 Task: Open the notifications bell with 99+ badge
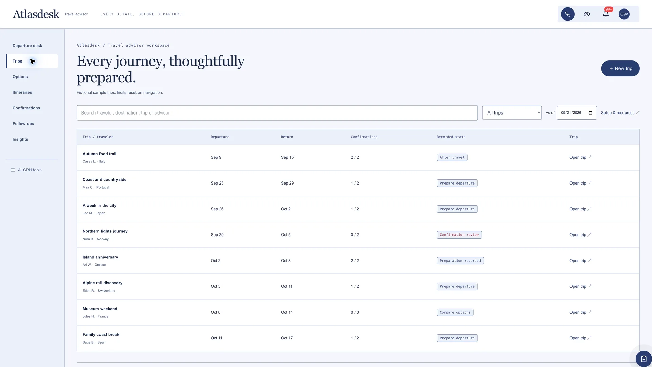605,14
